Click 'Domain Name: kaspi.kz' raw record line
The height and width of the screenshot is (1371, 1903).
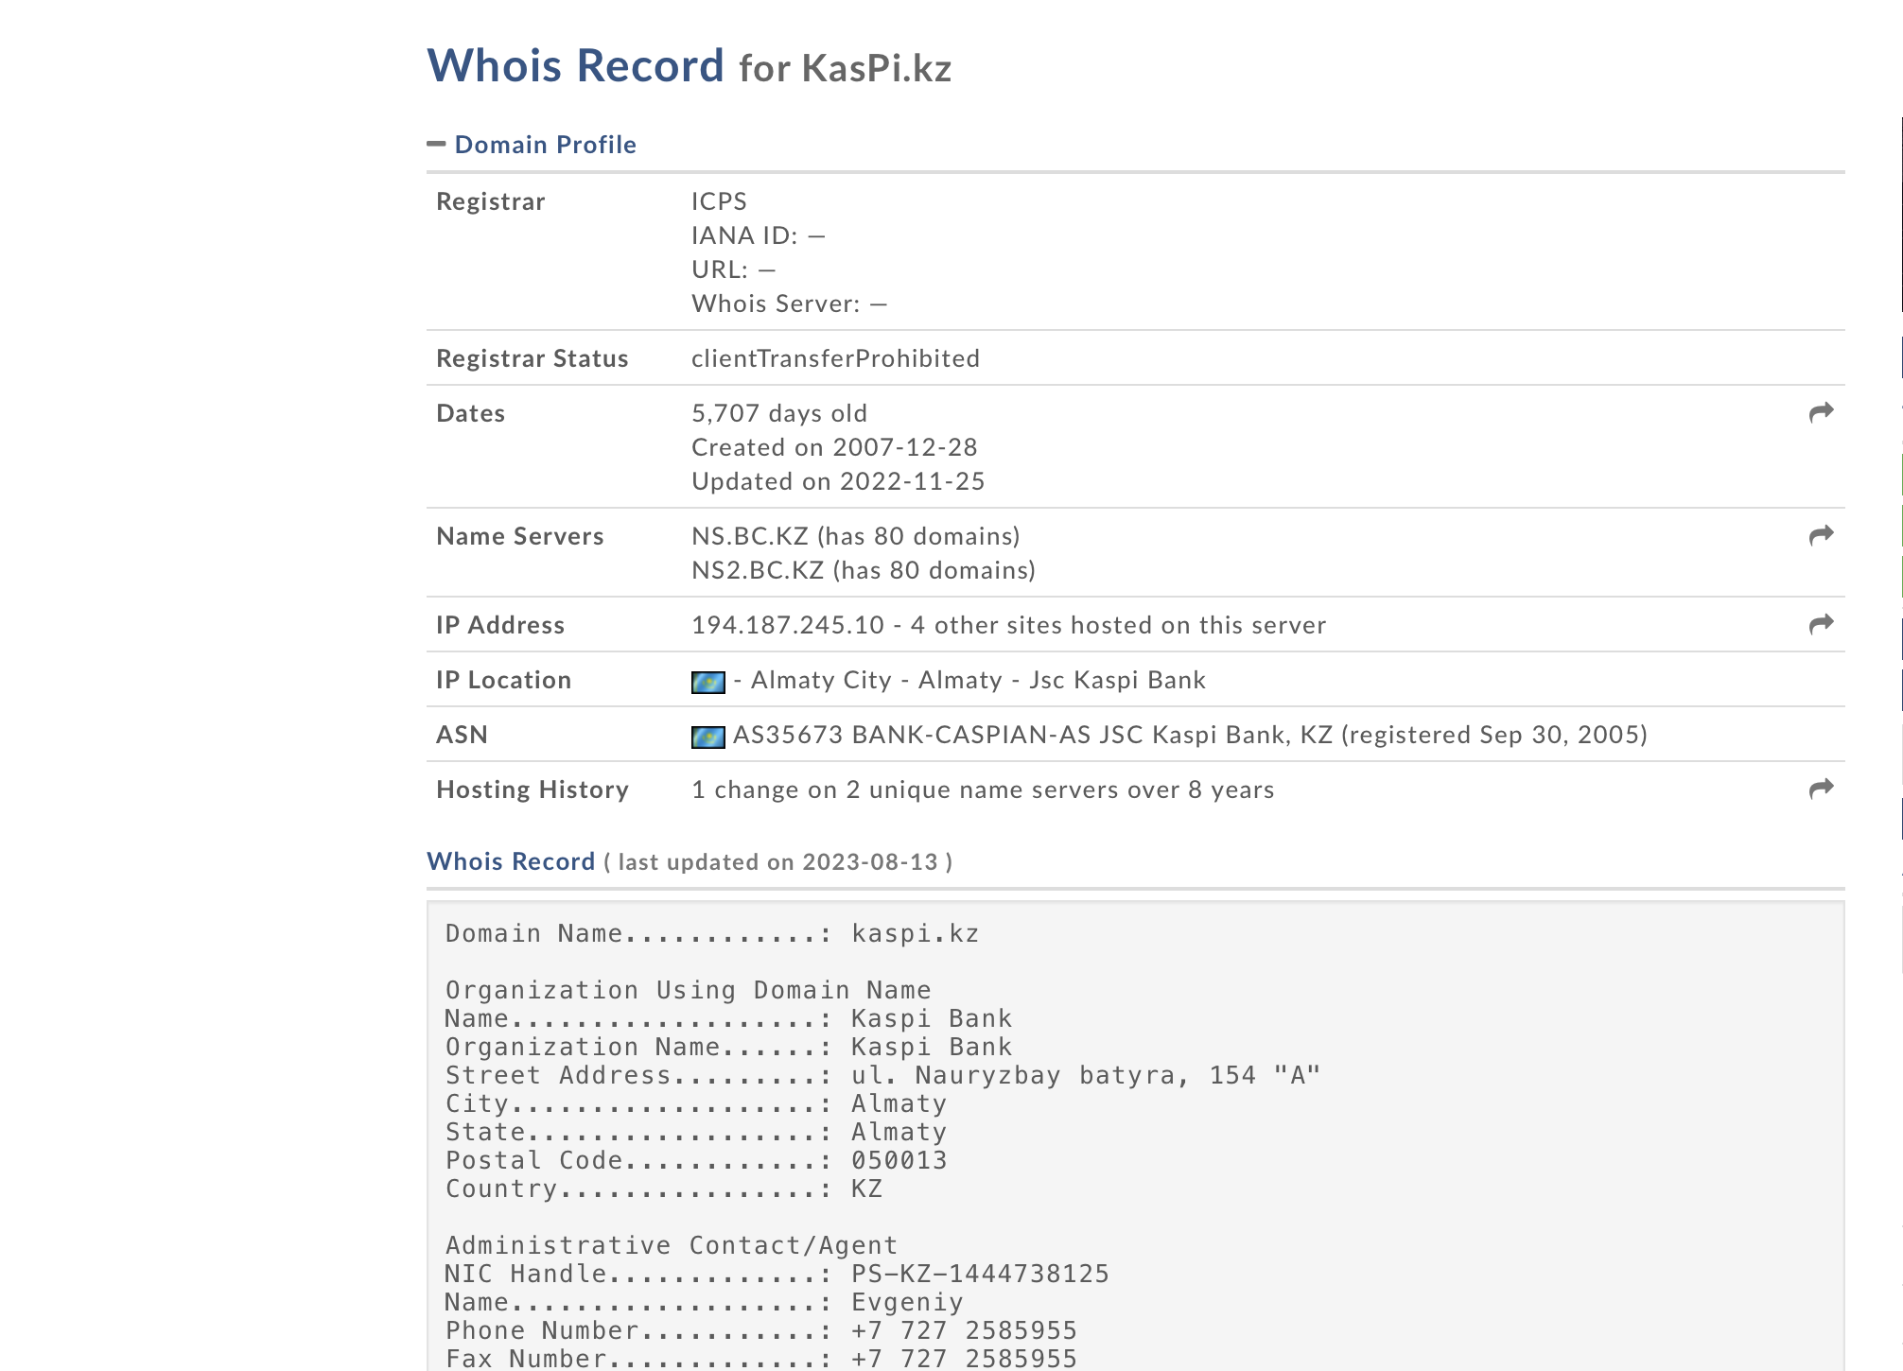click(x=712, y=934)
